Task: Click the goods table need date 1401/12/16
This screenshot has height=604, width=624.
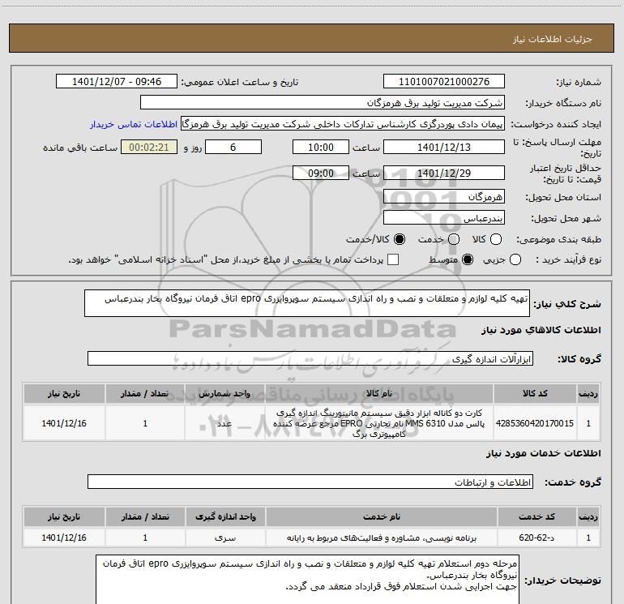Action: coord(64,423)
